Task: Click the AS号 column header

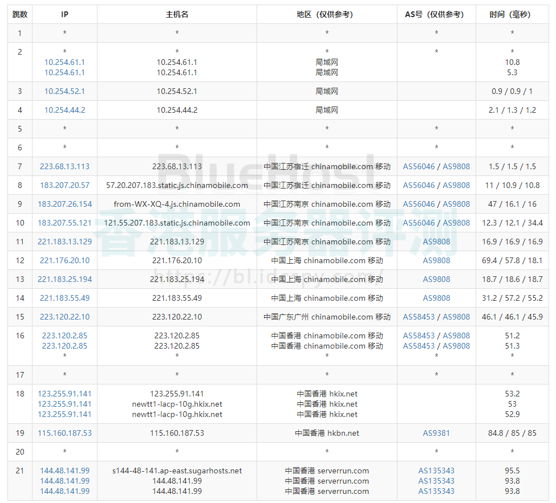Action: point(436,14)
